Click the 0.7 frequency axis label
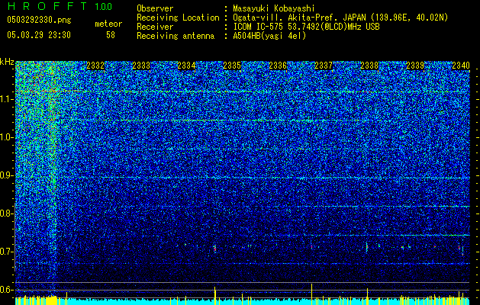 (x=7, y=252)
